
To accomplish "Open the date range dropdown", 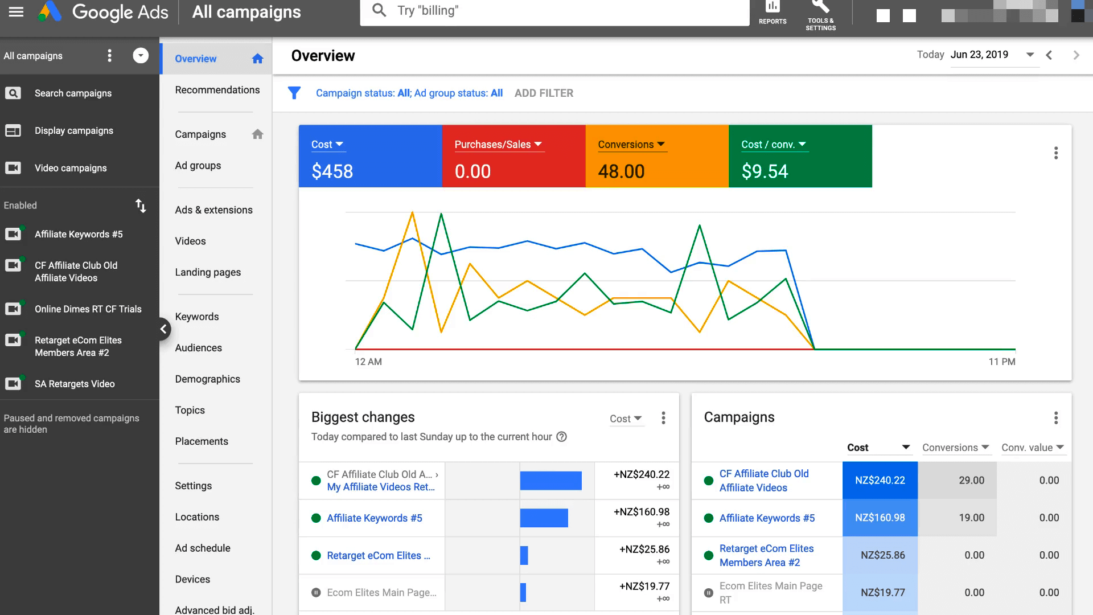I will (994, 55).
